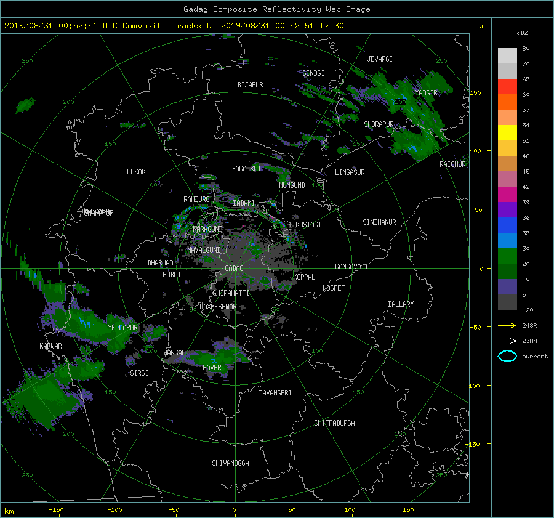Click the HUBLI city label
The width and height of the screenshot is (554, 518).
click(172, 275)
